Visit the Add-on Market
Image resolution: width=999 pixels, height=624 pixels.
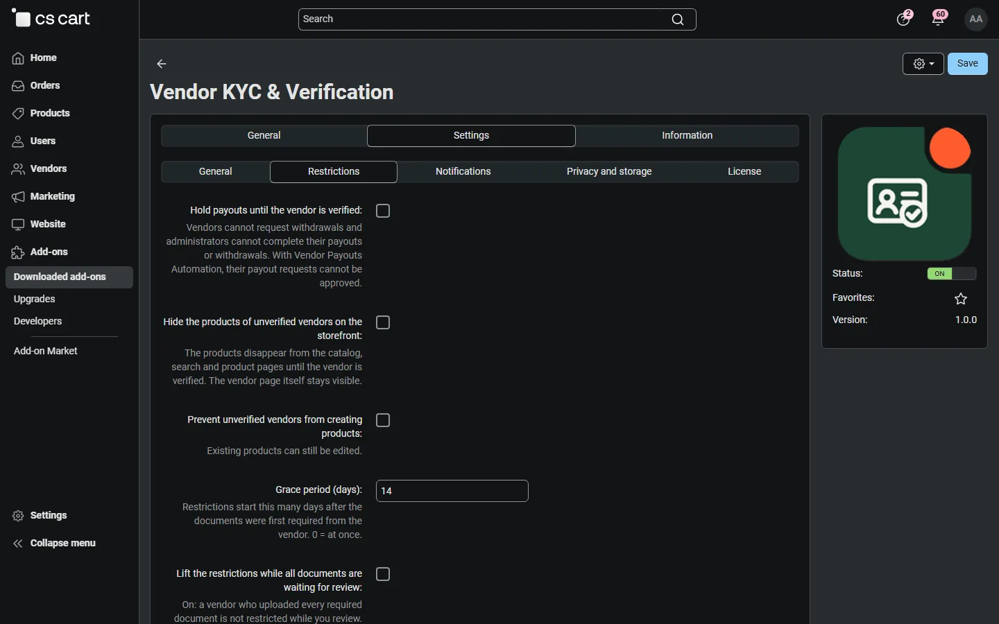click(46, 352)
